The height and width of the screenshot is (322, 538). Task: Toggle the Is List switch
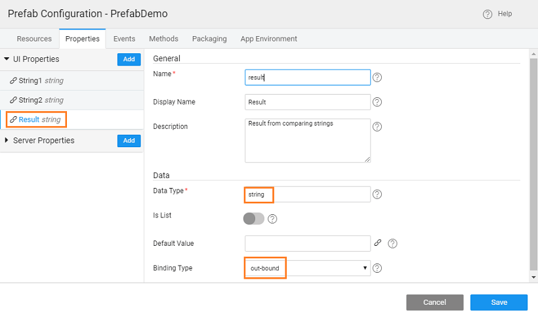[x=254, y=219]
